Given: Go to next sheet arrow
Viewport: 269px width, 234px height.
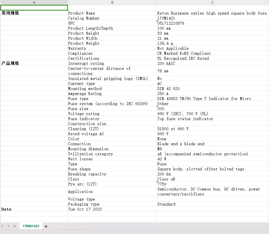Looking at the screenshot, I should click(x=8, y=226).
